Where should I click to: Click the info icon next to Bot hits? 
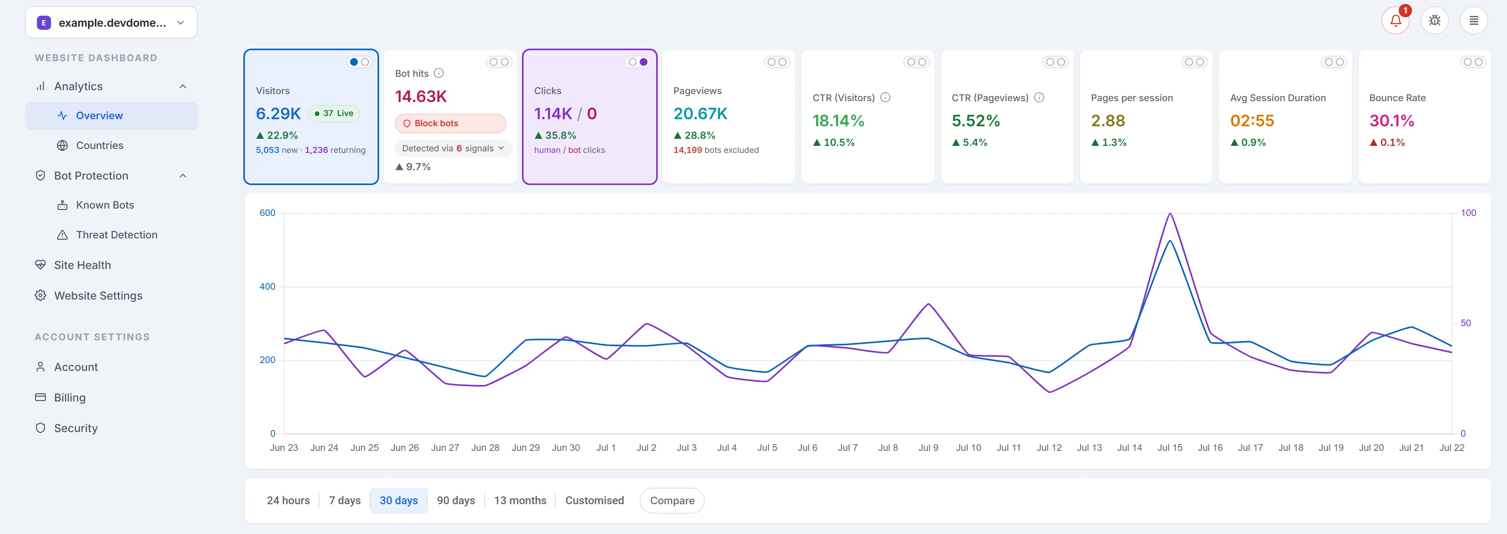[x=439, y=73]
